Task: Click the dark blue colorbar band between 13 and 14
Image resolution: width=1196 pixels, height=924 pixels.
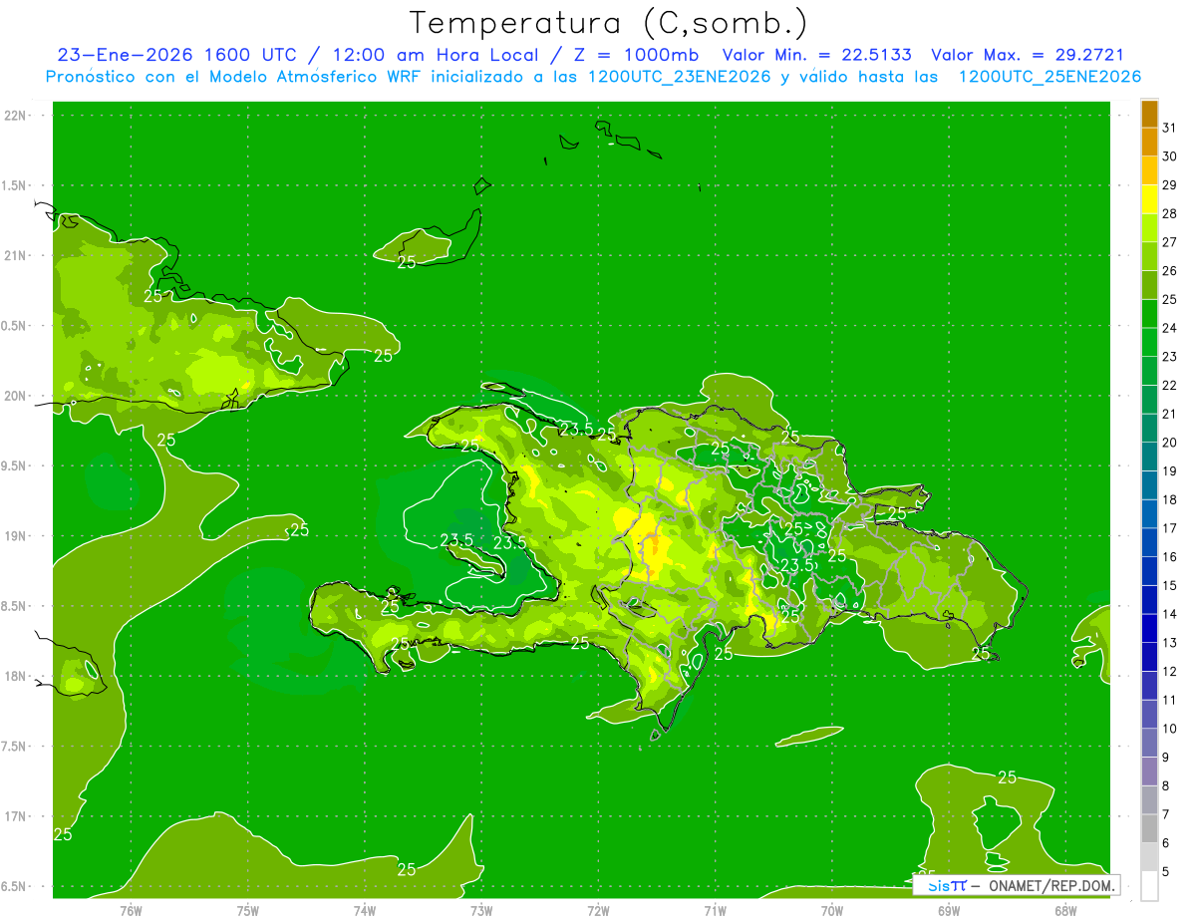Action: (1149, 628)
